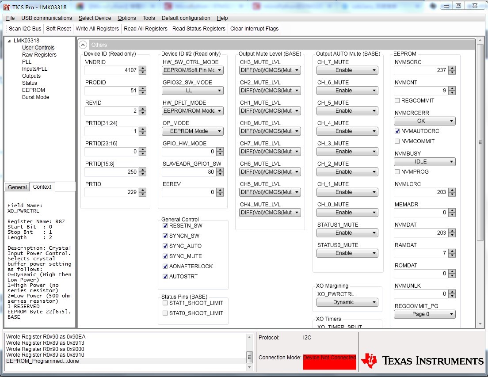Disable the AUTOSTRT checkbox

tap(165, 276)
